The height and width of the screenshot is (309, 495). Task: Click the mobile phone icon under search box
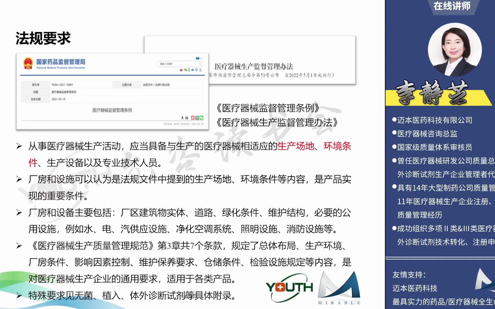click(x=189, y=70)
